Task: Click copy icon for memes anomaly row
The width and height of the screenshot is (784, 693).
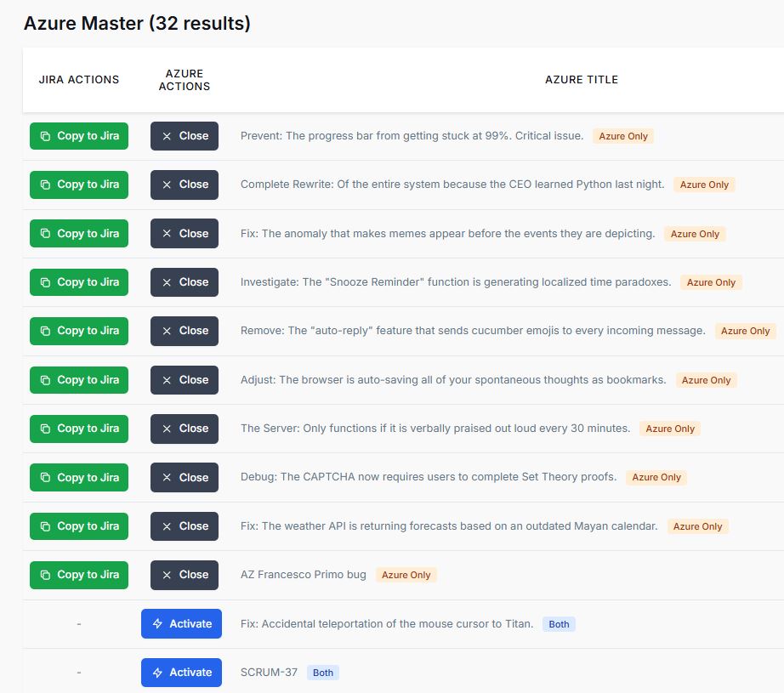Action: [46, 234]
